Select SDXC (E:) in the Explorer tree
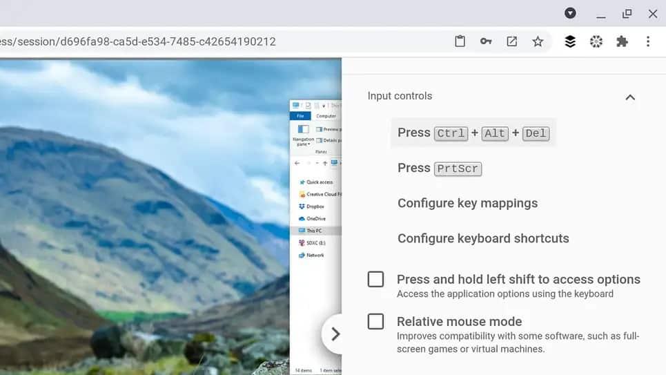Image resolution: width=666 pixels, height=375 pixels. (x=312, y=243)
